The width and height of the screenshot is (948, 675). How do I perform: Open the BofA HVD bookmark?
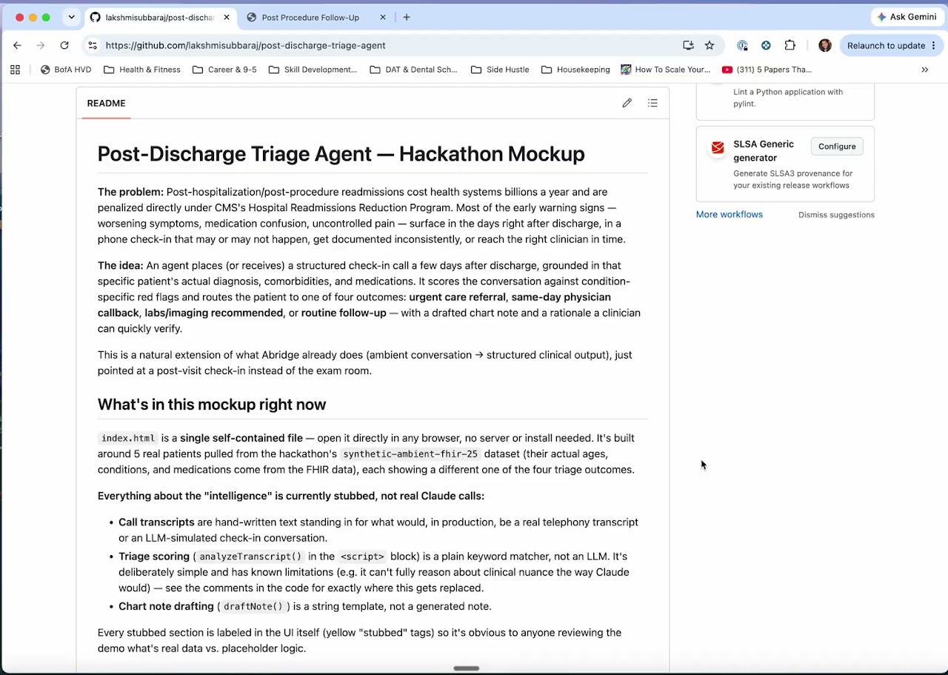click(66, 70)
